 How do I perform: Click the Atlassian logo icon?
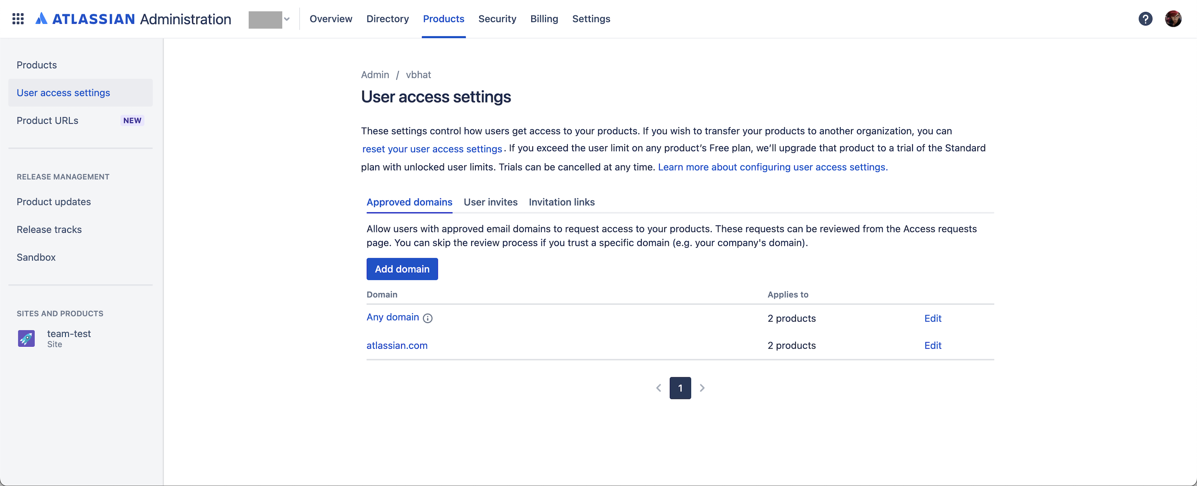point(41,19)
